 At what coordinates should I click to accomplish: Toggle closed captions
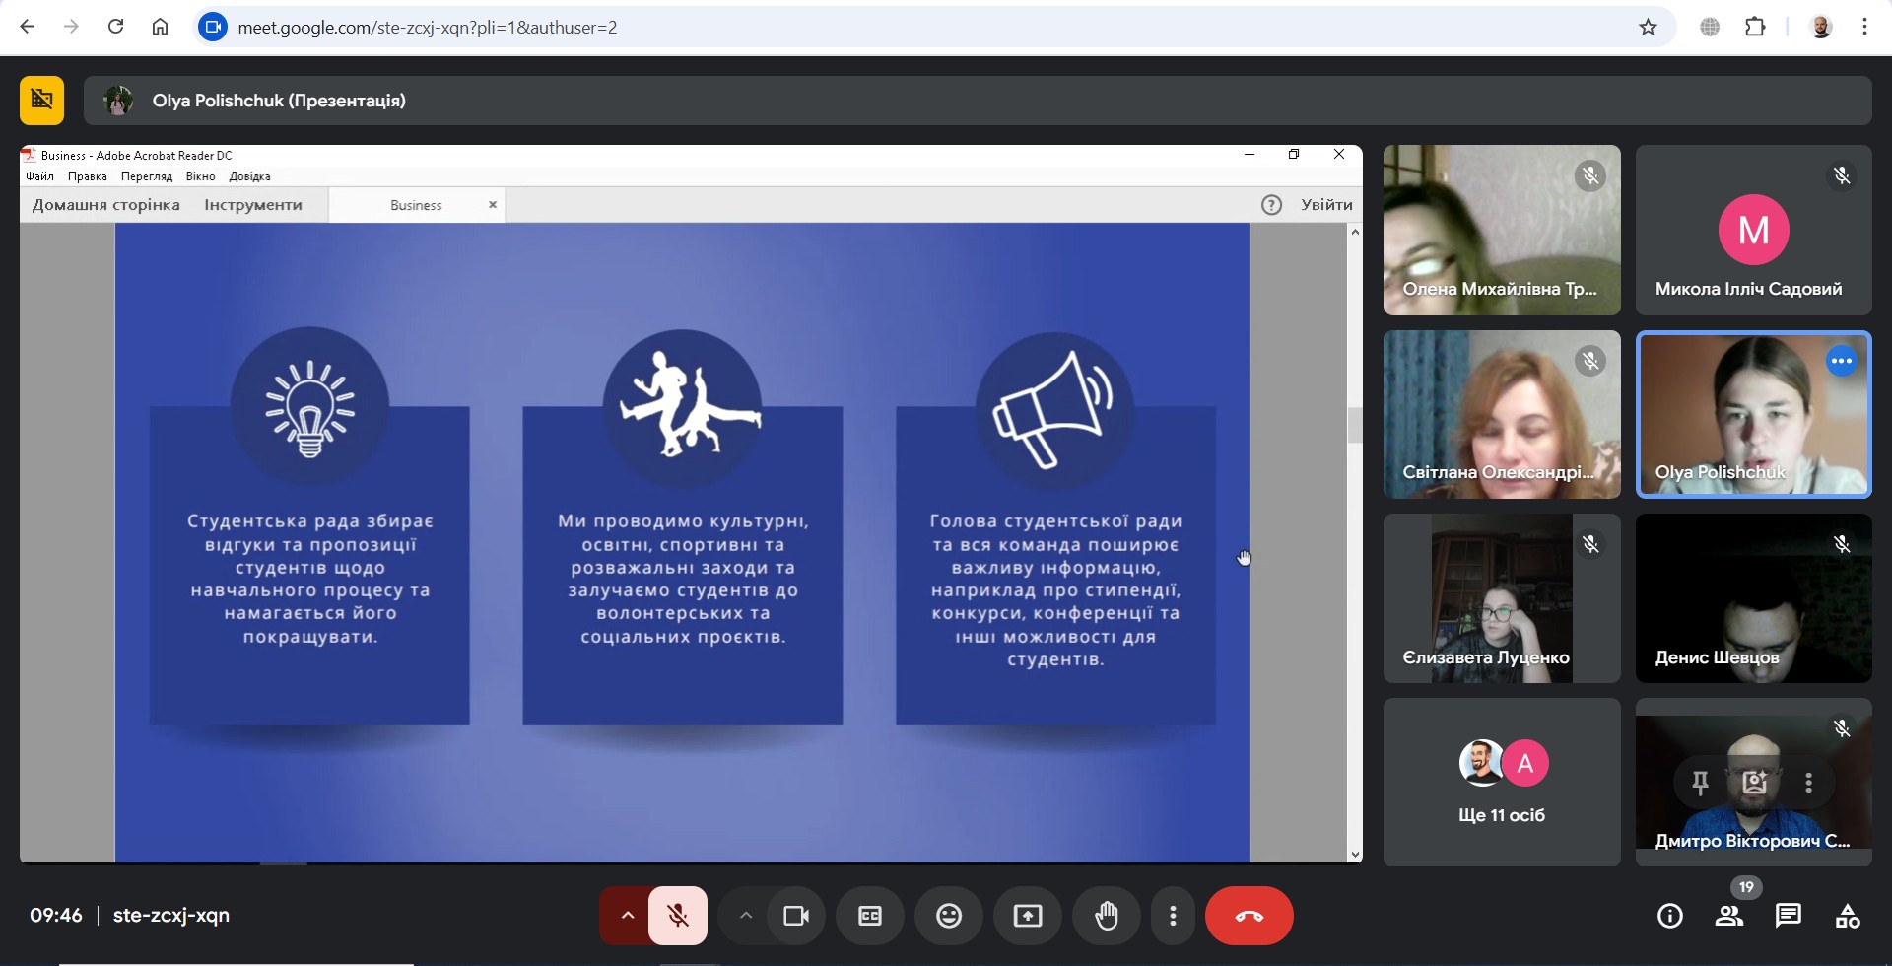pyautogui.click(x=869, y=916)
